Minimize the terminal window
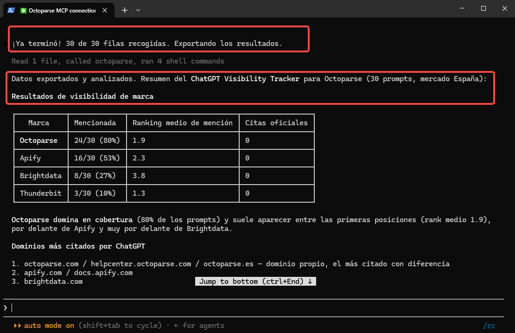Viewport: 515px width, 333px height. tap(462, 8)
